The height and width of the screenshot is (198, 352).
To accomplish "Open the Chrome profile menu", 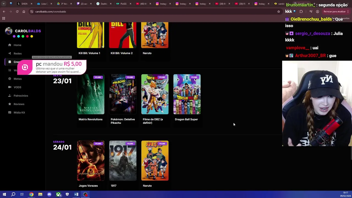I will point(317,12).
